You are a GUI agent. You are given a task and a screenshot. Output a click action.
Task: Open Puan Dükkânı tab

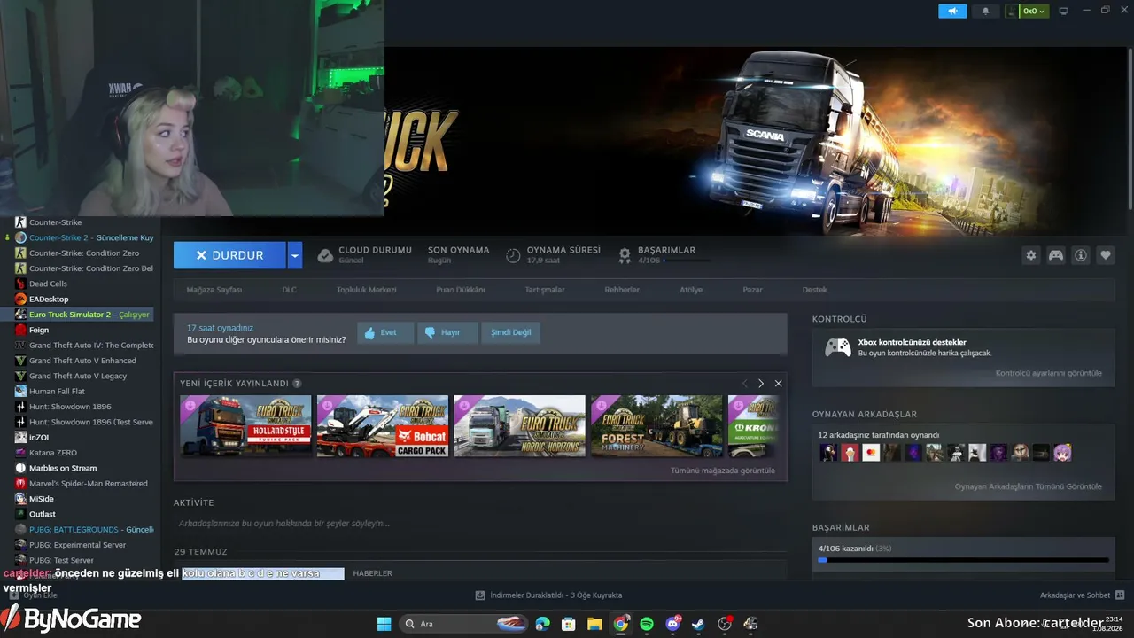[461, 290]
